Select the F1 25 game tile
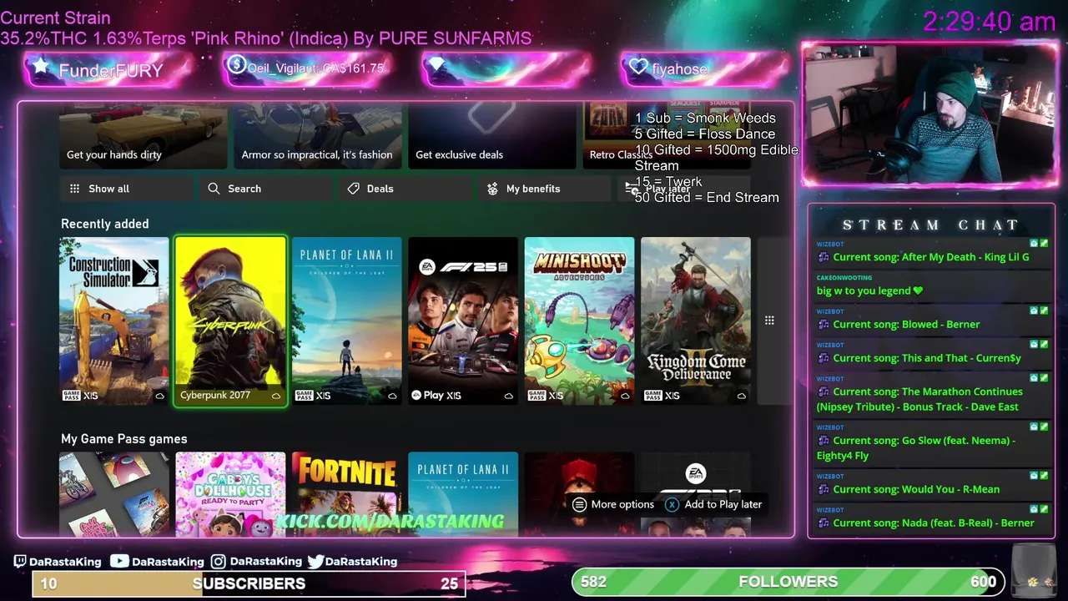Image resolution: width=1068 pixels, height=601 pixels. pyautogui.click(x=463, y=321)
